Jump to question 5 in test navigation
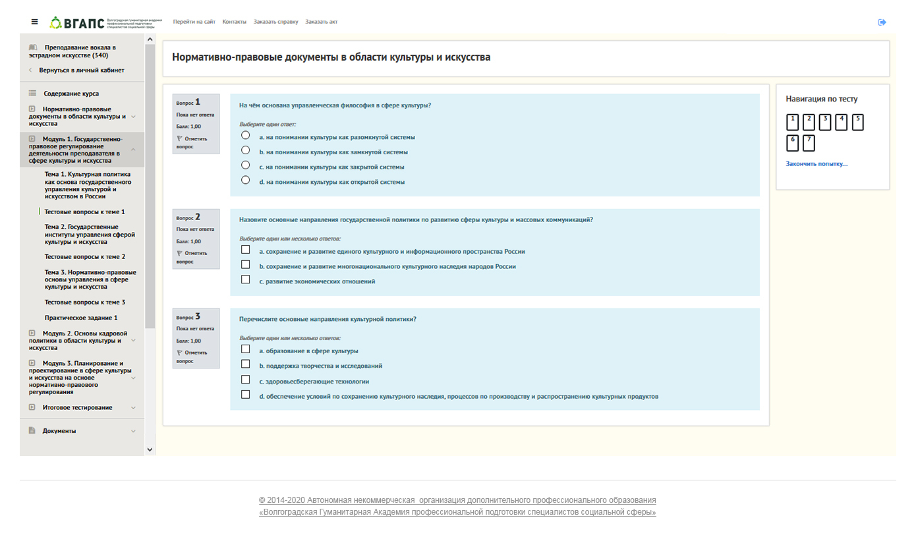This screenshot has width=916, height=547. click(x=857, y=122)
